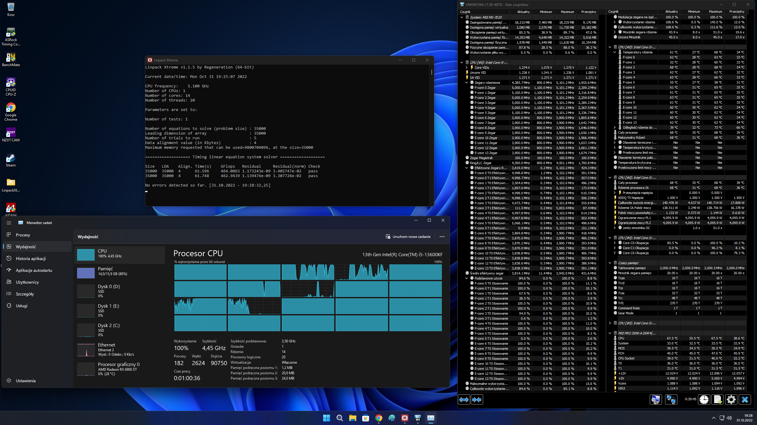Select Dysk 2 (C:) performance entry
The image size is (757, 425).
[119, 330]
